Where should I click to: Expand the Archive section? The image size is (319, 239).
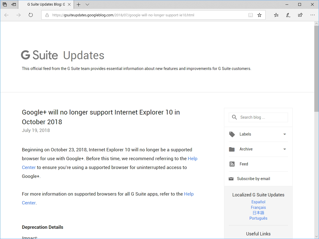(x=285, y=149)
